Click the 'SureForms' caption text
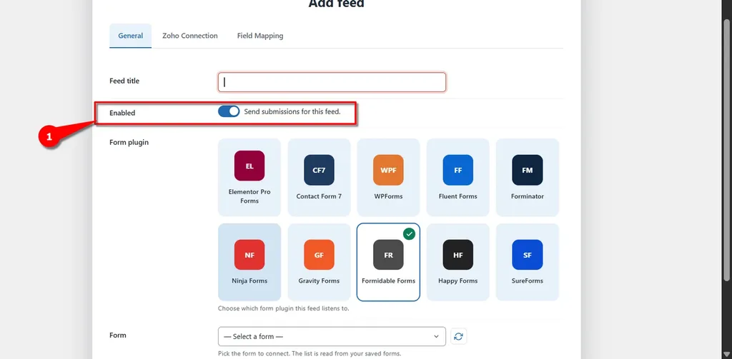732x359 pixels. pos(527,281)
